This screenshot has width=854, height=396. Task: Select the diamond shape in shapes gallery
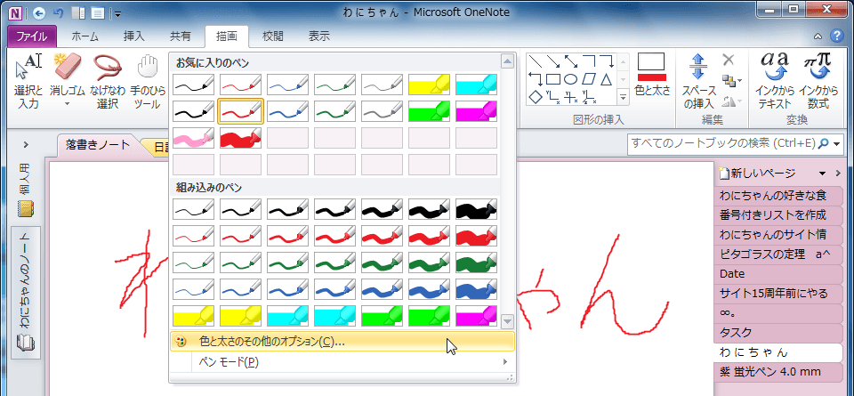[536, 98]
